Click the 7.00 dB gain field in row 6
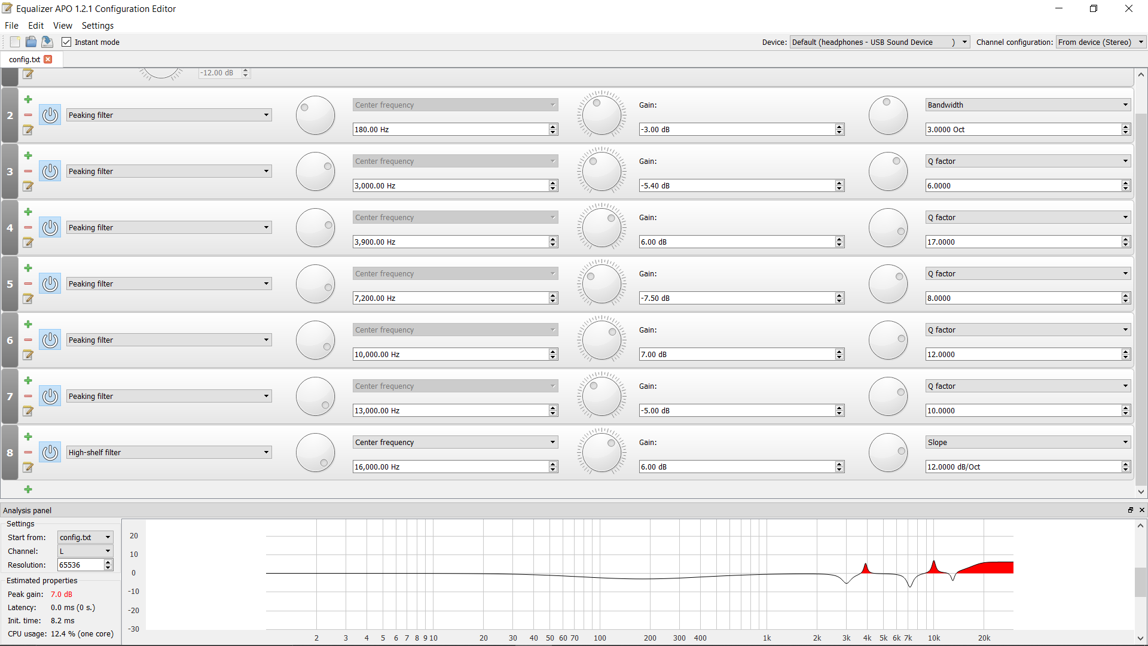Viewport: 1148px width, 646px height. point(741,354)
